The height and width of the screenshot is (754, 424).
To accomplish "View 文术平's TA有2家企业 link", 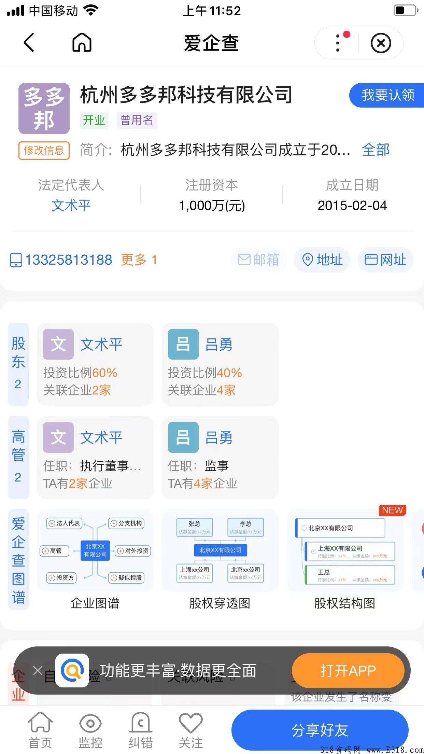I will click(78, 484).
